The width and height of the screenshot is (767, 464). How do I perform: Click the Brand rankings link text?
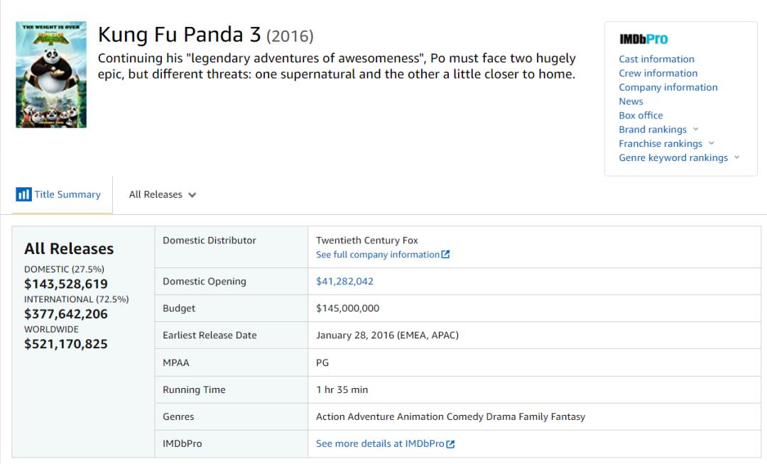coord(652,130)
